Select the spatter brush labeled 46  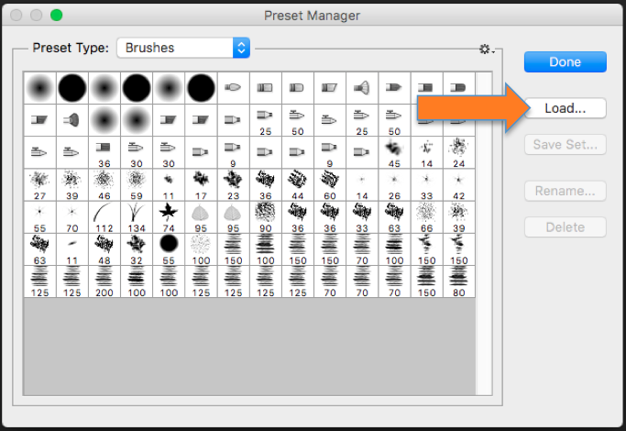click(x=104, y=185)
